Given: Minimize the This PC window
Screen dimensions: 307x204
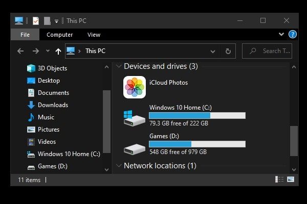Looking at the screenshot, I should point(240,20).
